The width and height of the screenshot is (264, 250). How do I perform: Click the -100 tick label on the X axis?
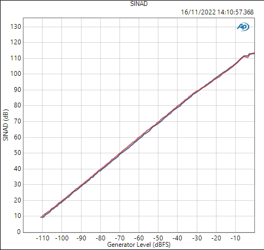point(62,238)
